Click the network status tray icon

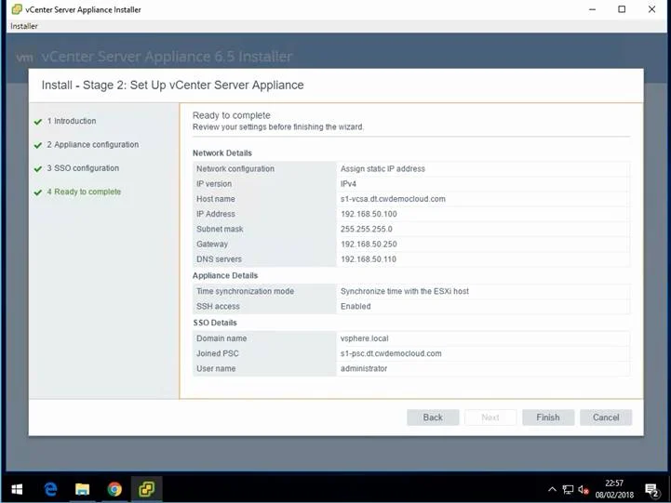coord(568,489)
